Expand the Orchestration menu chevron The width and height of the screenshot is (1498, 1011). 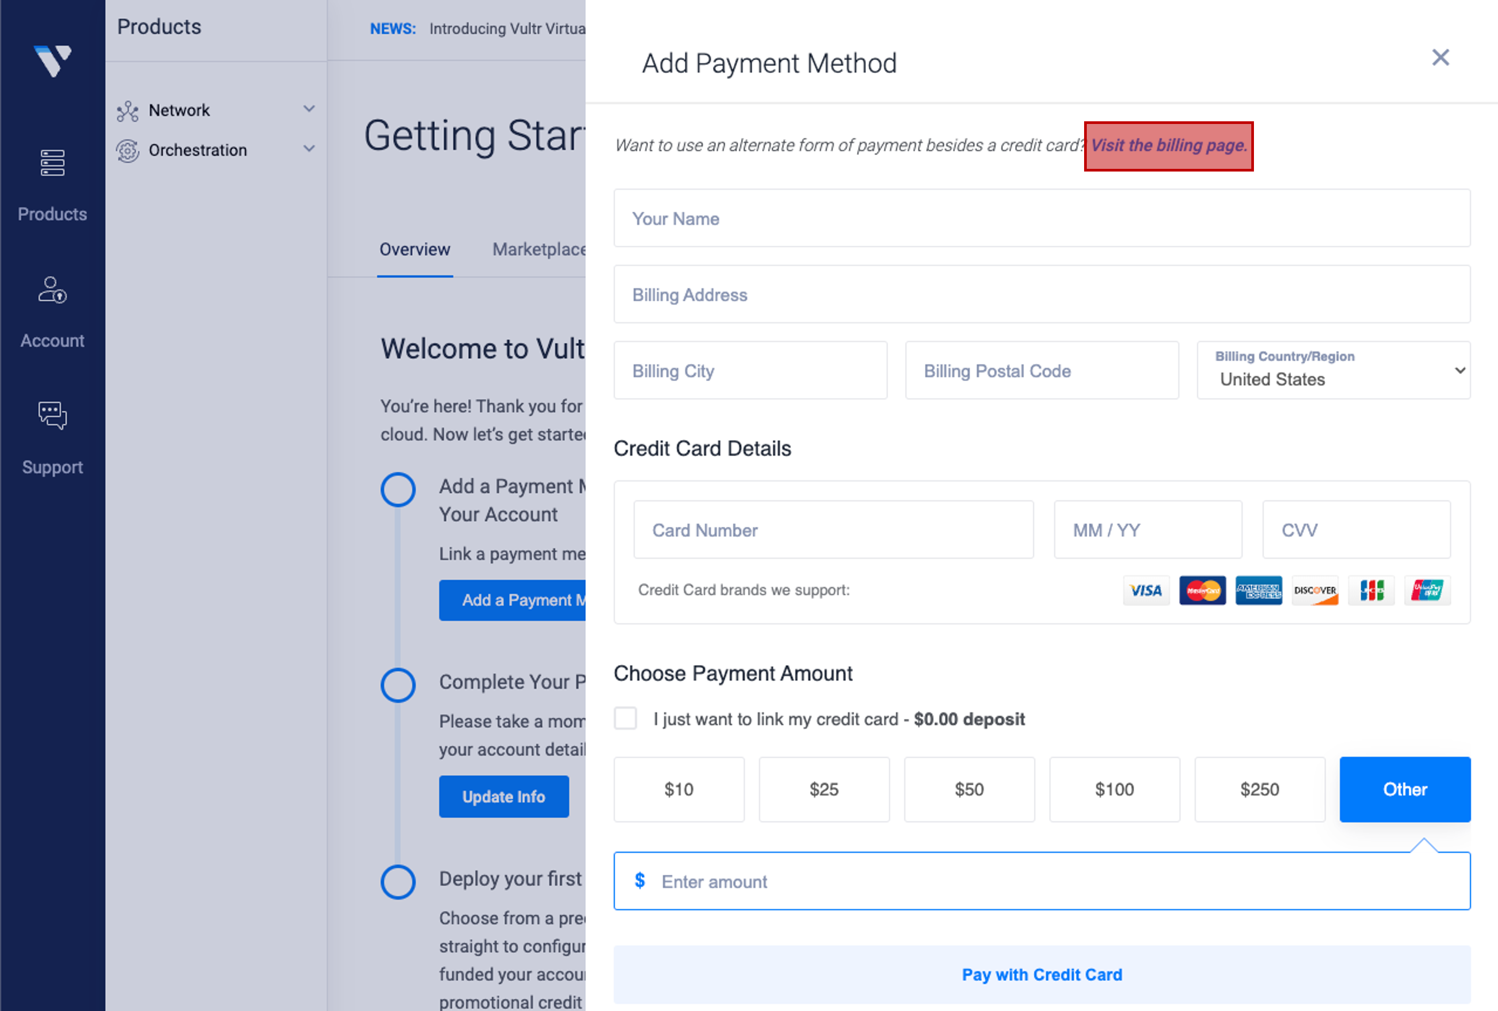(x=309, y=149)
